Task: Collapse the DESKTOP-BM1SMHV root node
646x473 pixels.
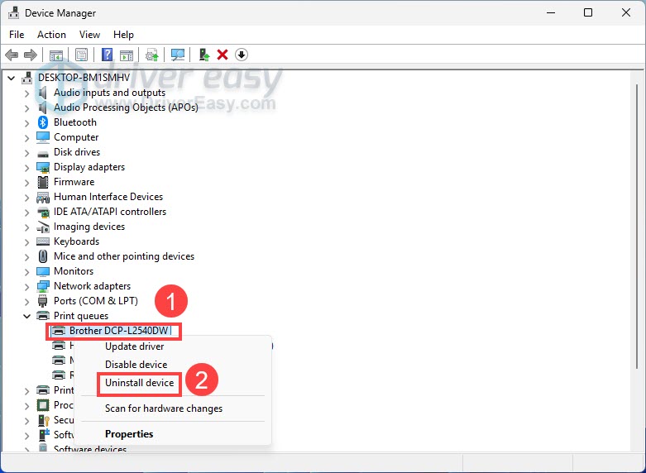Action: [x=11, y=78]
